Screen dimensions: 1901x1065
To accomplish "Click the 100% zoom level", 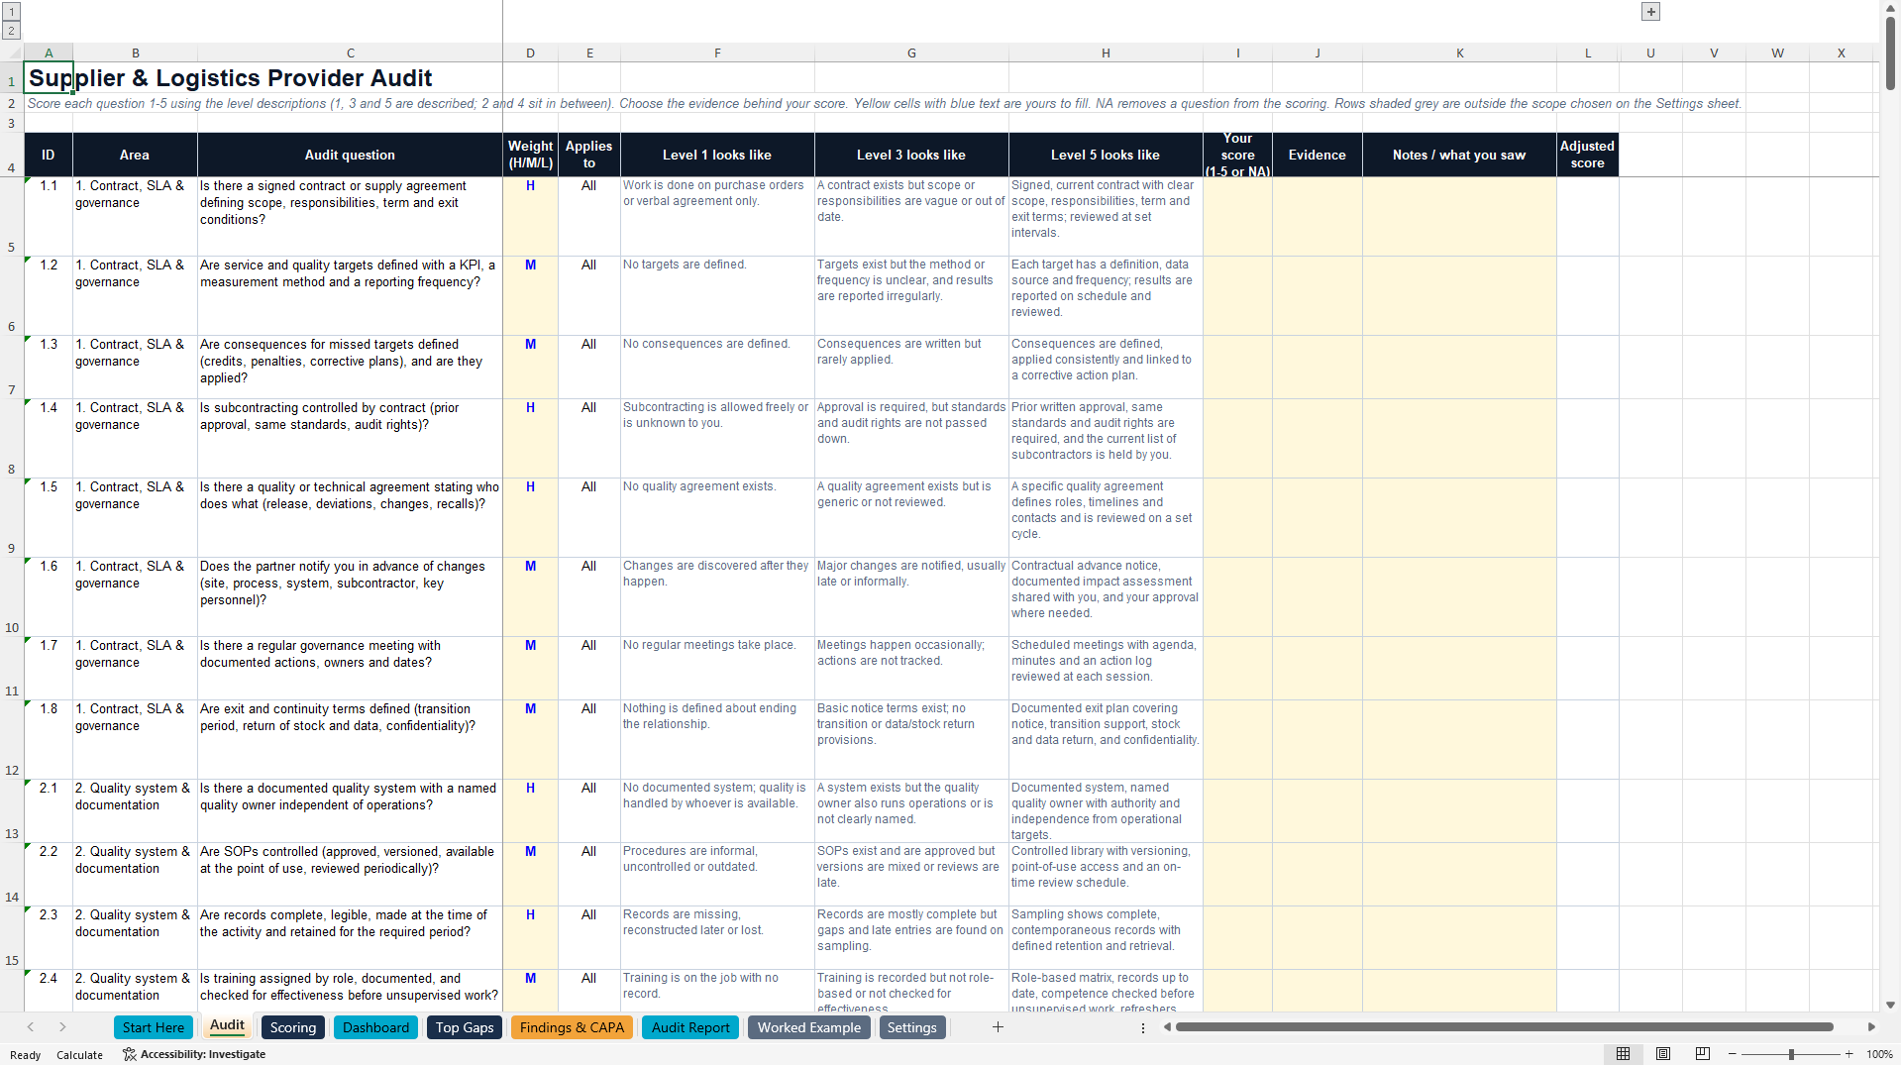I will coord(1879,1054).
